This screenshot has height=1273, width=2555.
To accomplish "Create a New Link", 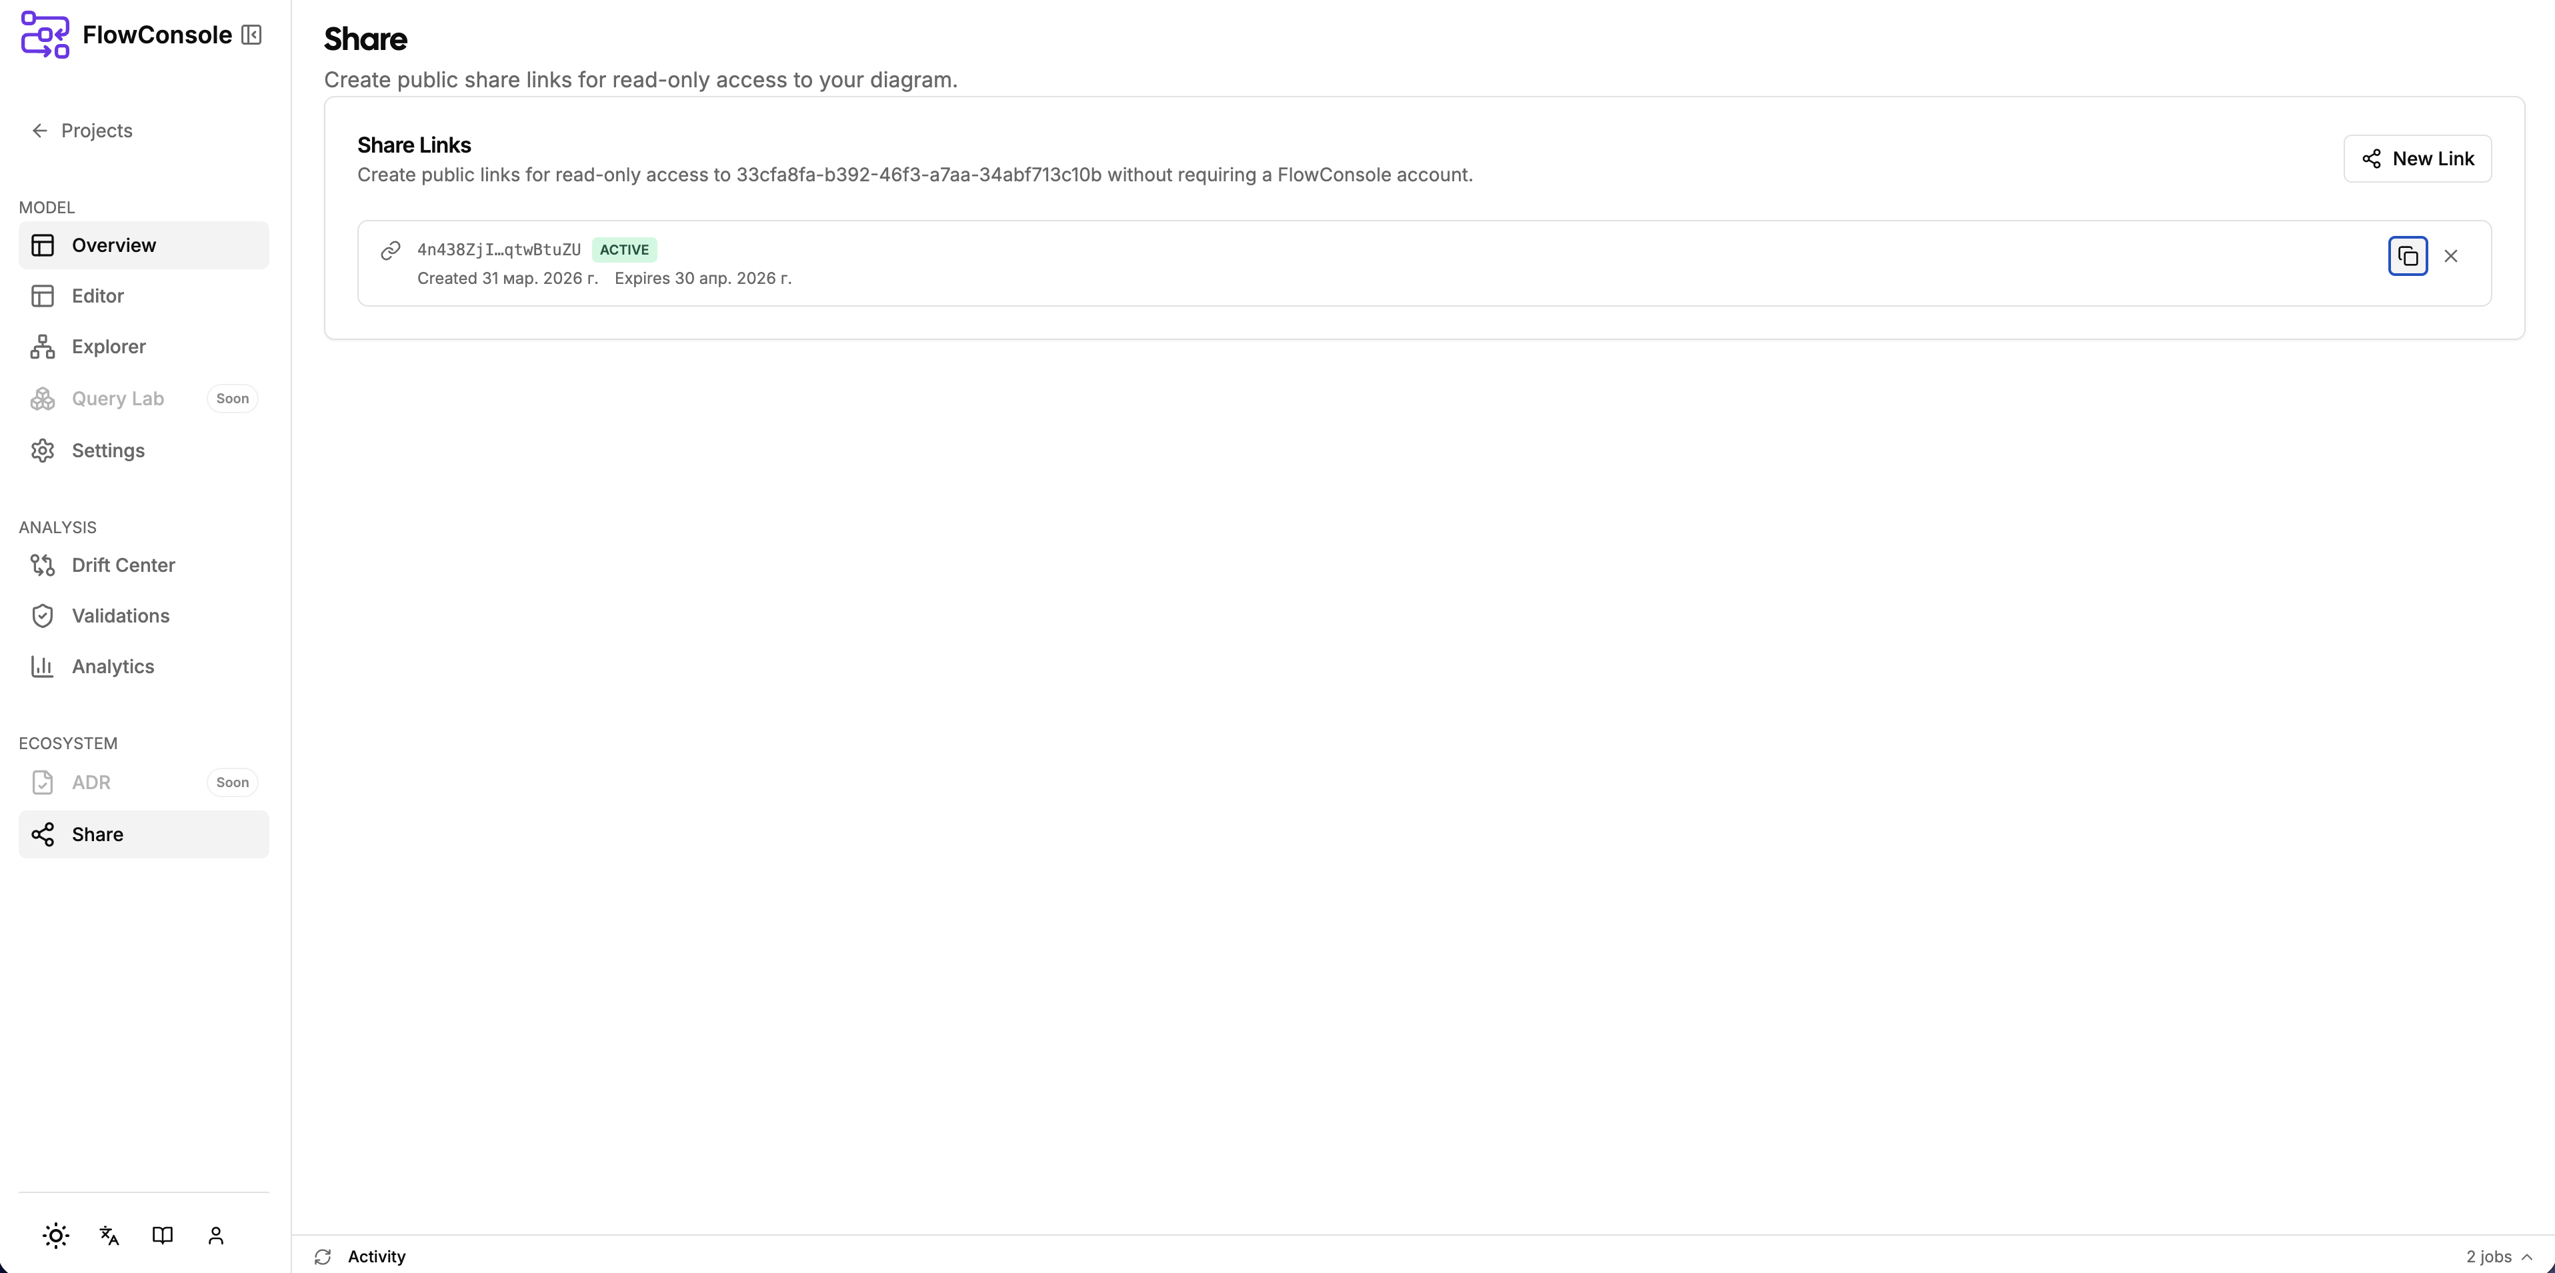I will [2417, 158].
